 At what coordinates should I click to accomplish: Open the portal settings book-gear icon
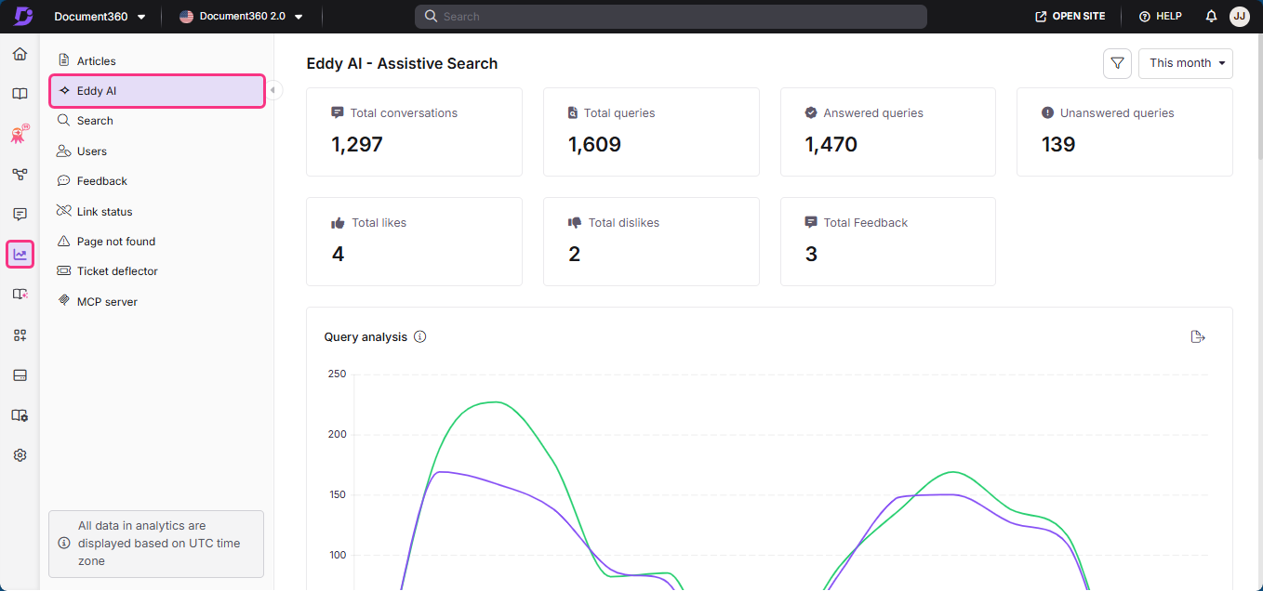[20, 415]
